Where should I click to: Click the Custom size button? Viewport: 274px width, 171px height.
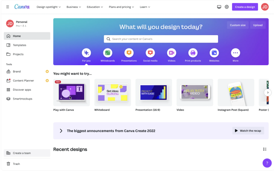click(x=238, y=25)
